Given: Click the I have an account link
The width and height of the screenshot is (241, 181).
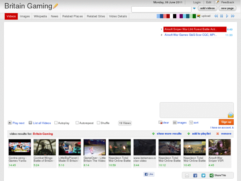Looking at the screenshot, I should pyautogui.click(x=222, y=128).
